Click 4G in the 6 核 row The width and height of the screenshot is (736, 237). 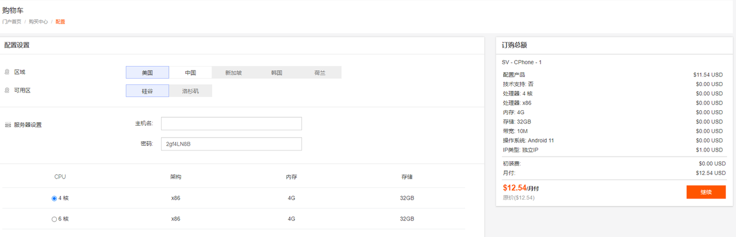click(292, 219)
